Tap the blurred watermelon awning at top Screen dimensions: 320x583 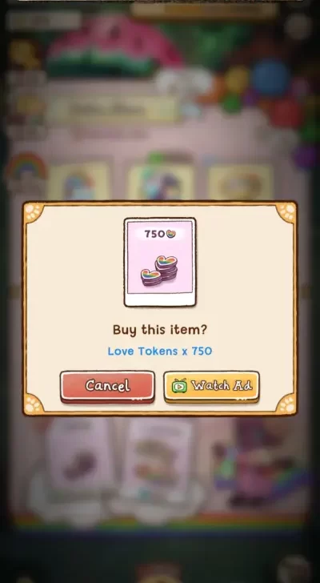point(115,45)
